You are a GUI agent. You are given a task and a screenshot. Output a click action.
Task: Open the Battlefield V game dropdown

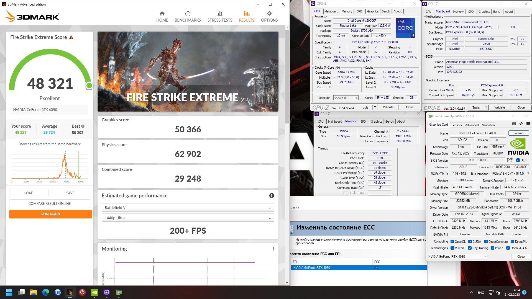pos(188,208)
